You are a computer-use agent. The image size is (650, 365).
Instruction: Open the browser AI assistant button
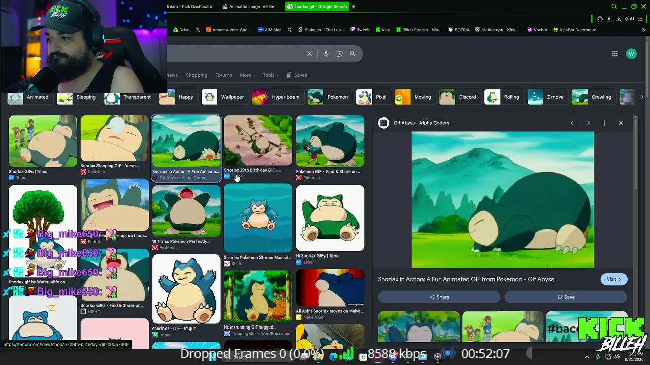tap(629, 19)
